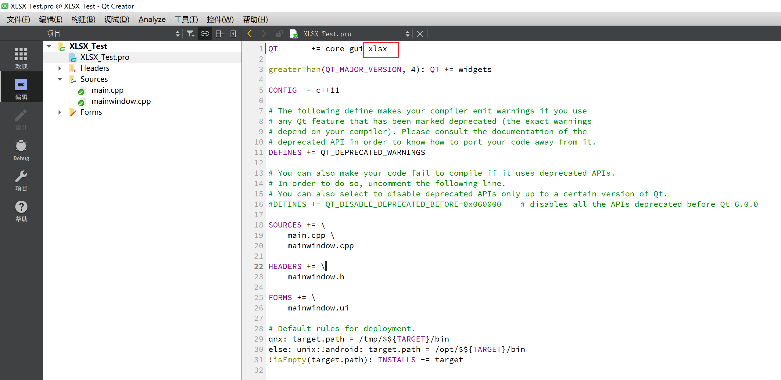Viewport: 781px width, 380px height.
Task: Click greaterThan function on line 3
Action: [294, 70]
